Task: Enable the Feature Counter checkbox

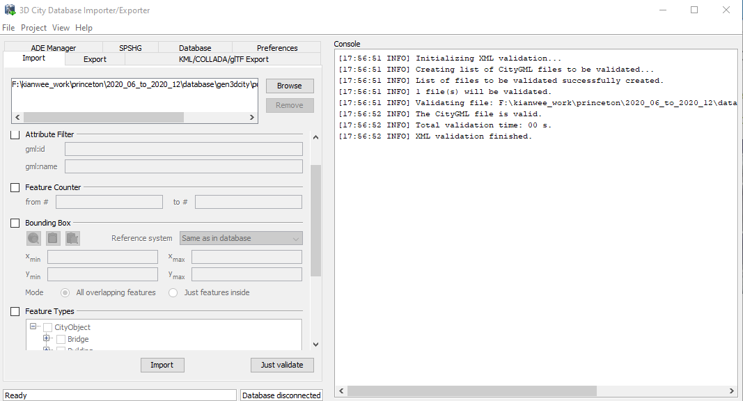Action: click(15, 188)
